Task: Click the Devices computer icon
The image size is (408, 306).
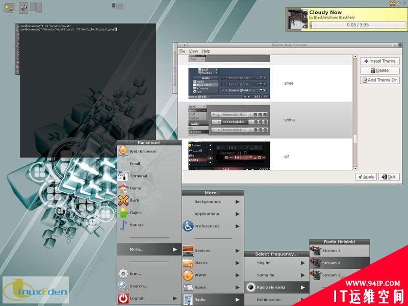Action: pos(188,250)
